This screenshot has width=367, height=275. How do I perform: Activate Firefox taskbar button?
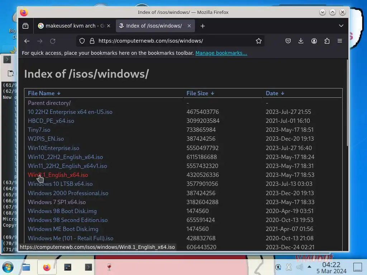click(47, 267)
